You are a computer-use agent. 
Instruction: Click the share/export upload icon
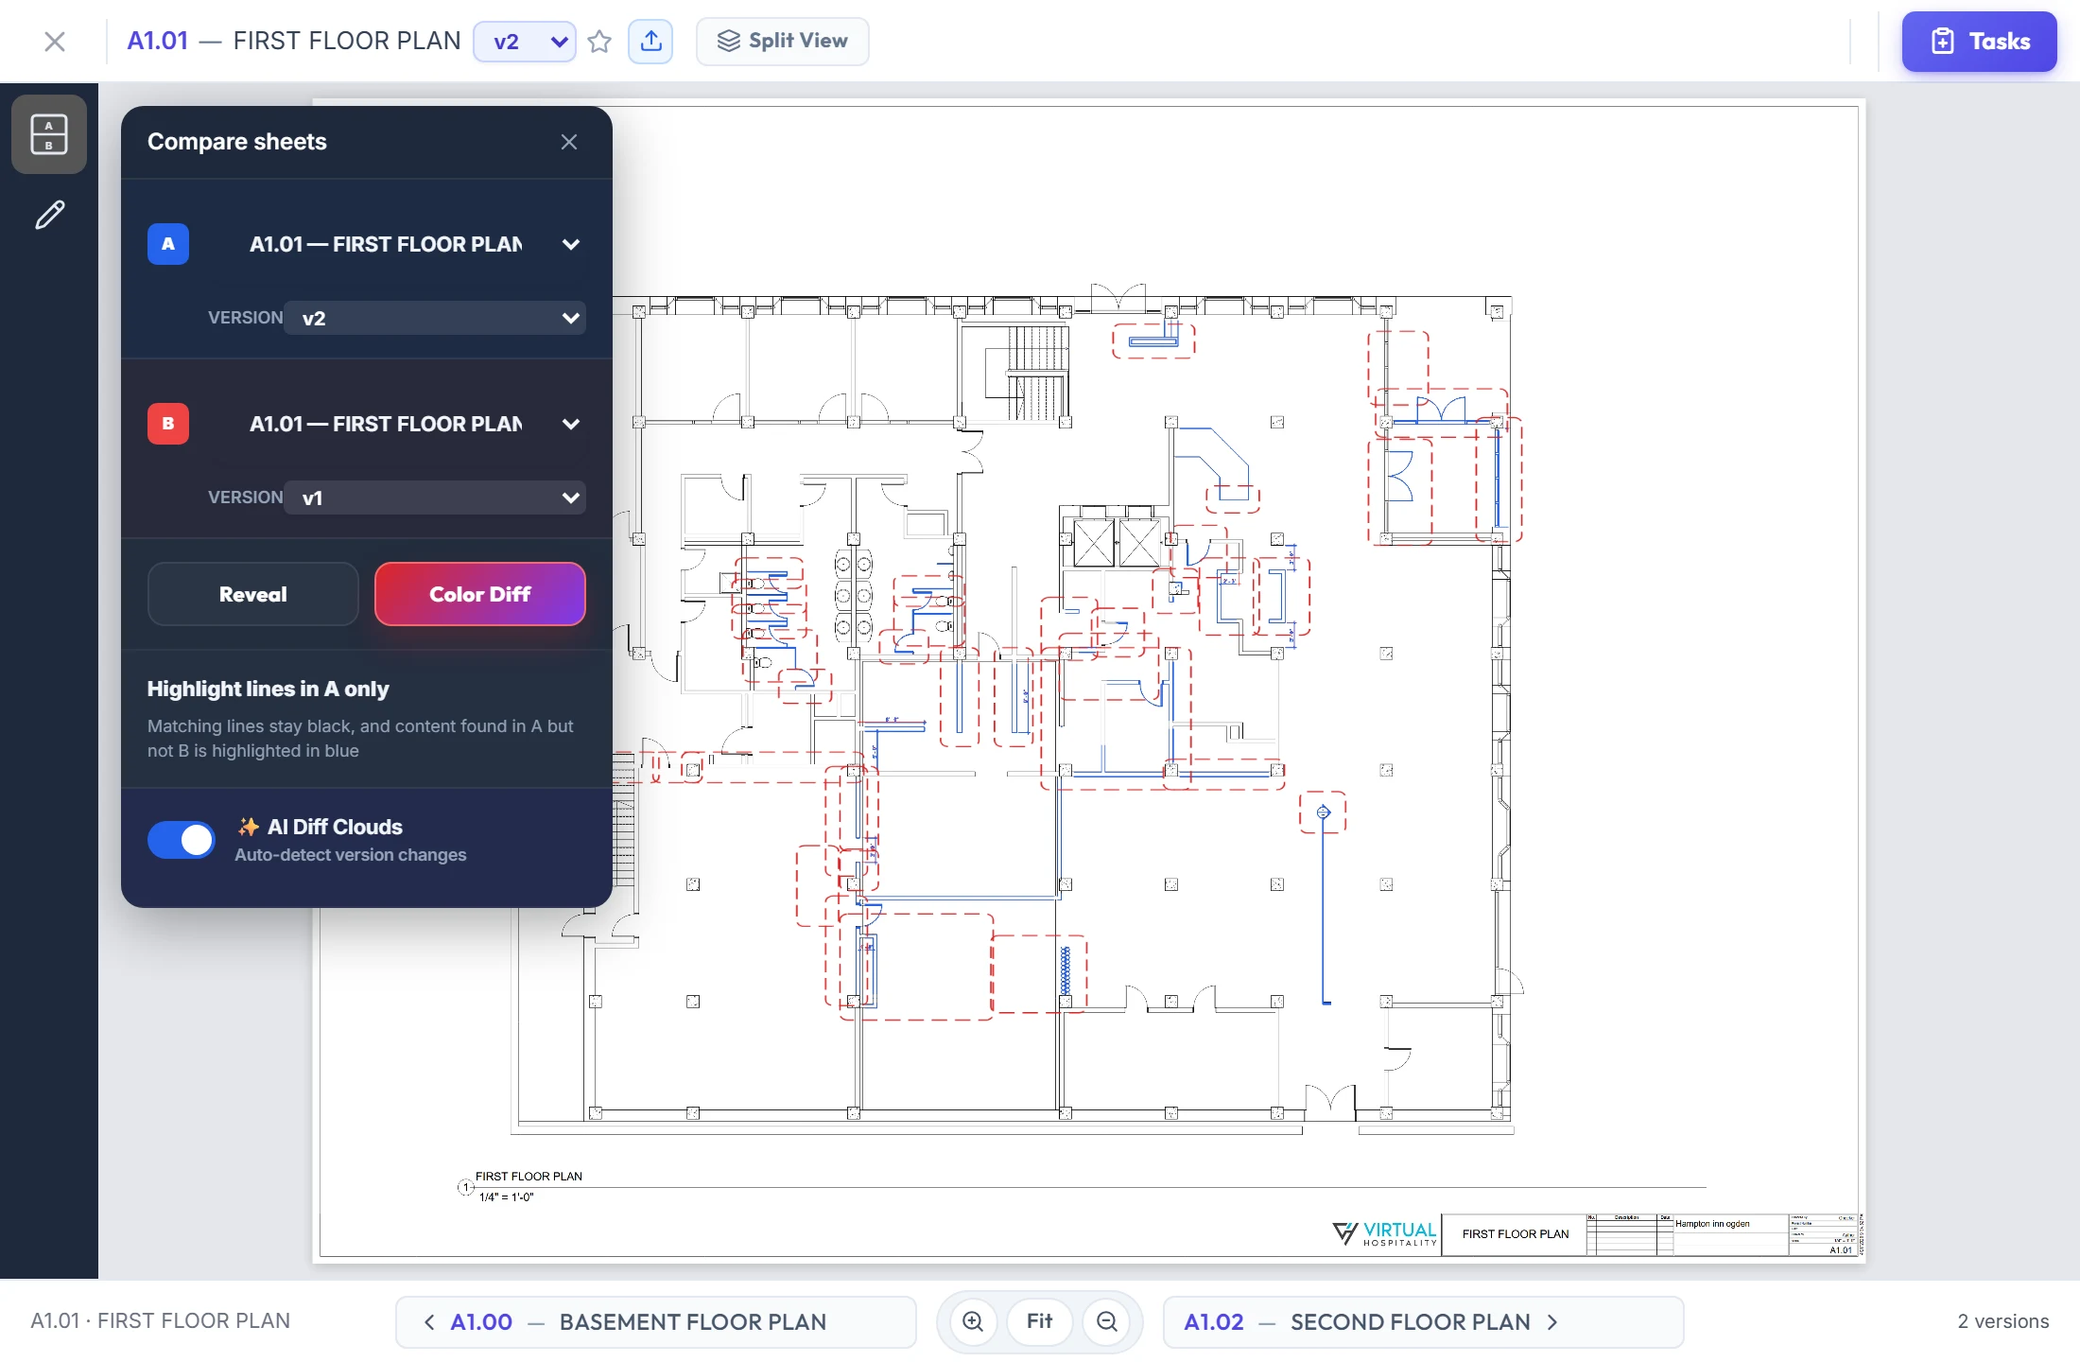(650, 42)
